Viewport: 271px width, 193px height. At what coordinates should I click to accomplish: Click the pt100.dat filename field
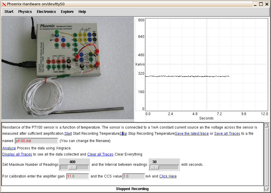click(36, 141)
